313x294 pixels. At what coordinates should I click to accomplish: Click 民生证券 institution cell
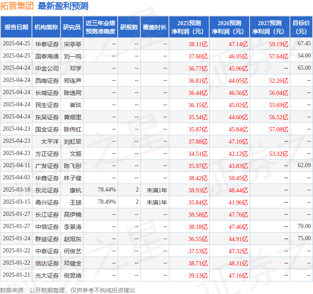[47, 105]
